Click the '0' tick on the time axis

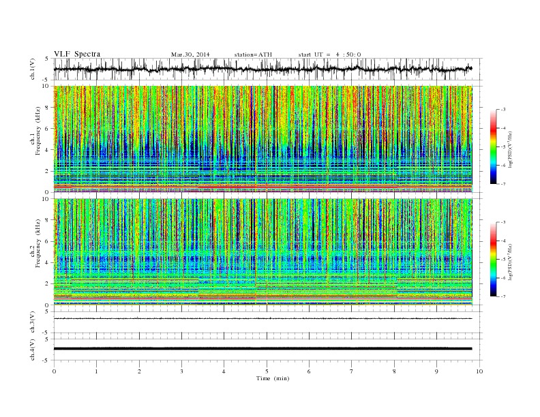pyautogui.click(x=54, y=371)
